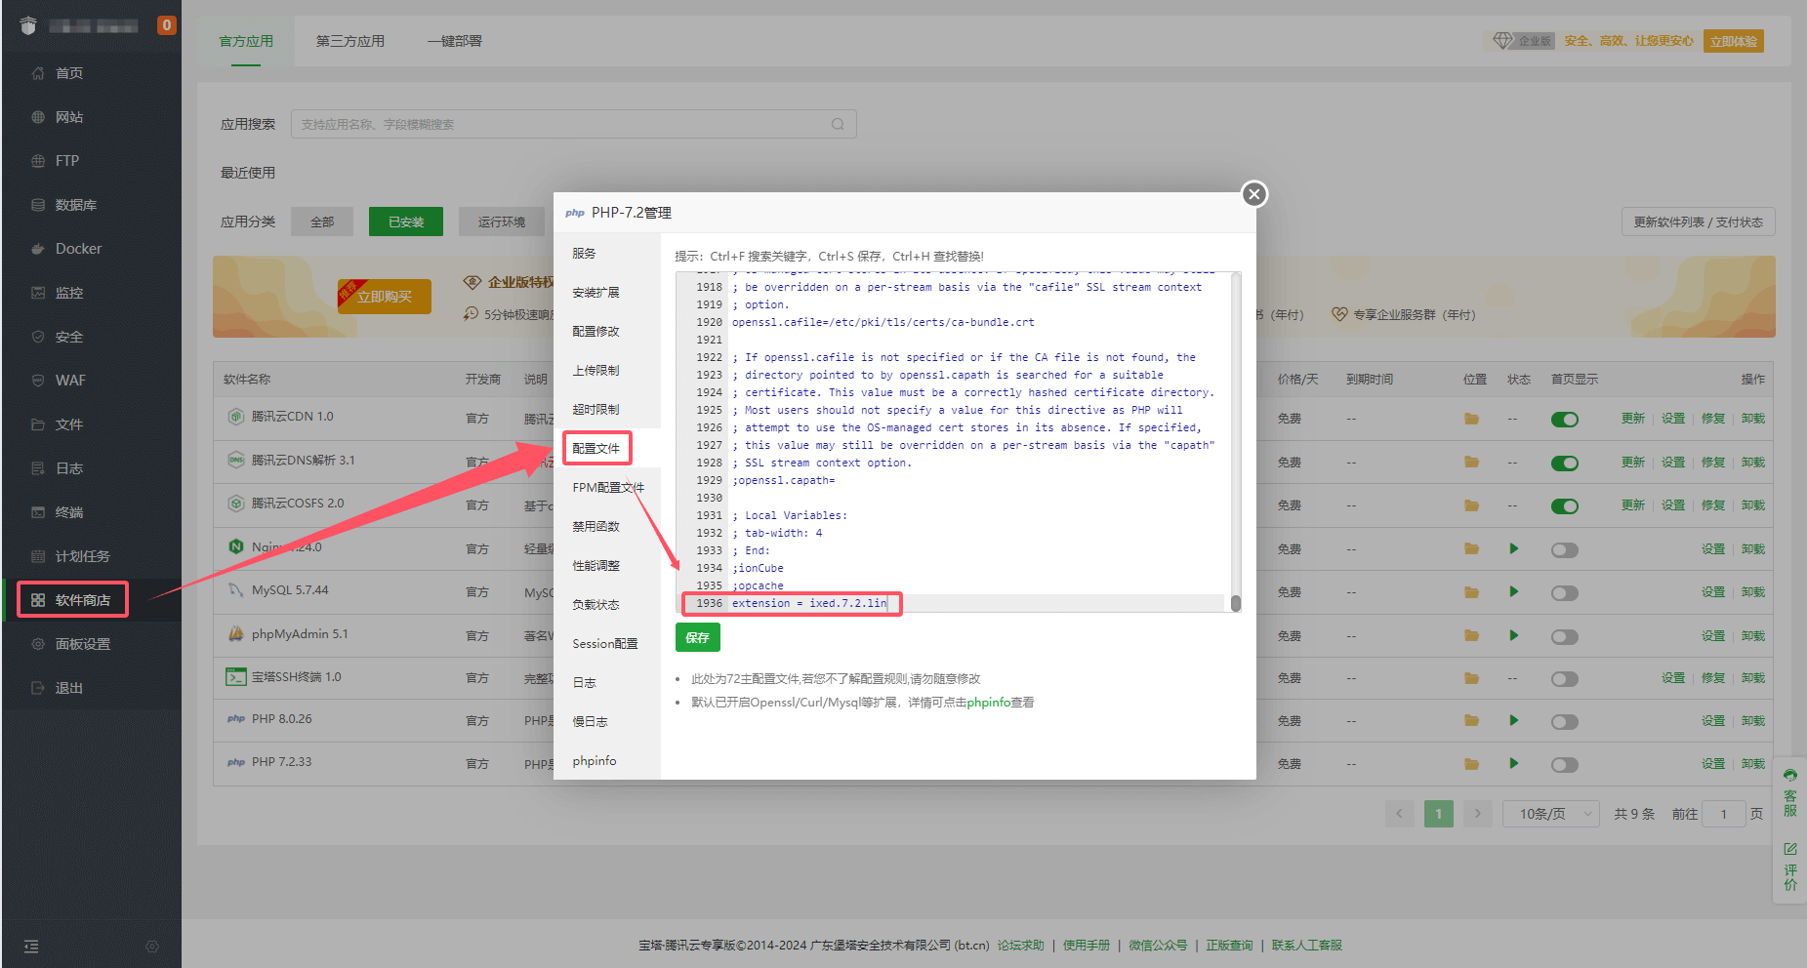Toggle 首页显示 for 腾讯云CDN 1.0
Viewport: 1807px width, 968px height.
1565,420
